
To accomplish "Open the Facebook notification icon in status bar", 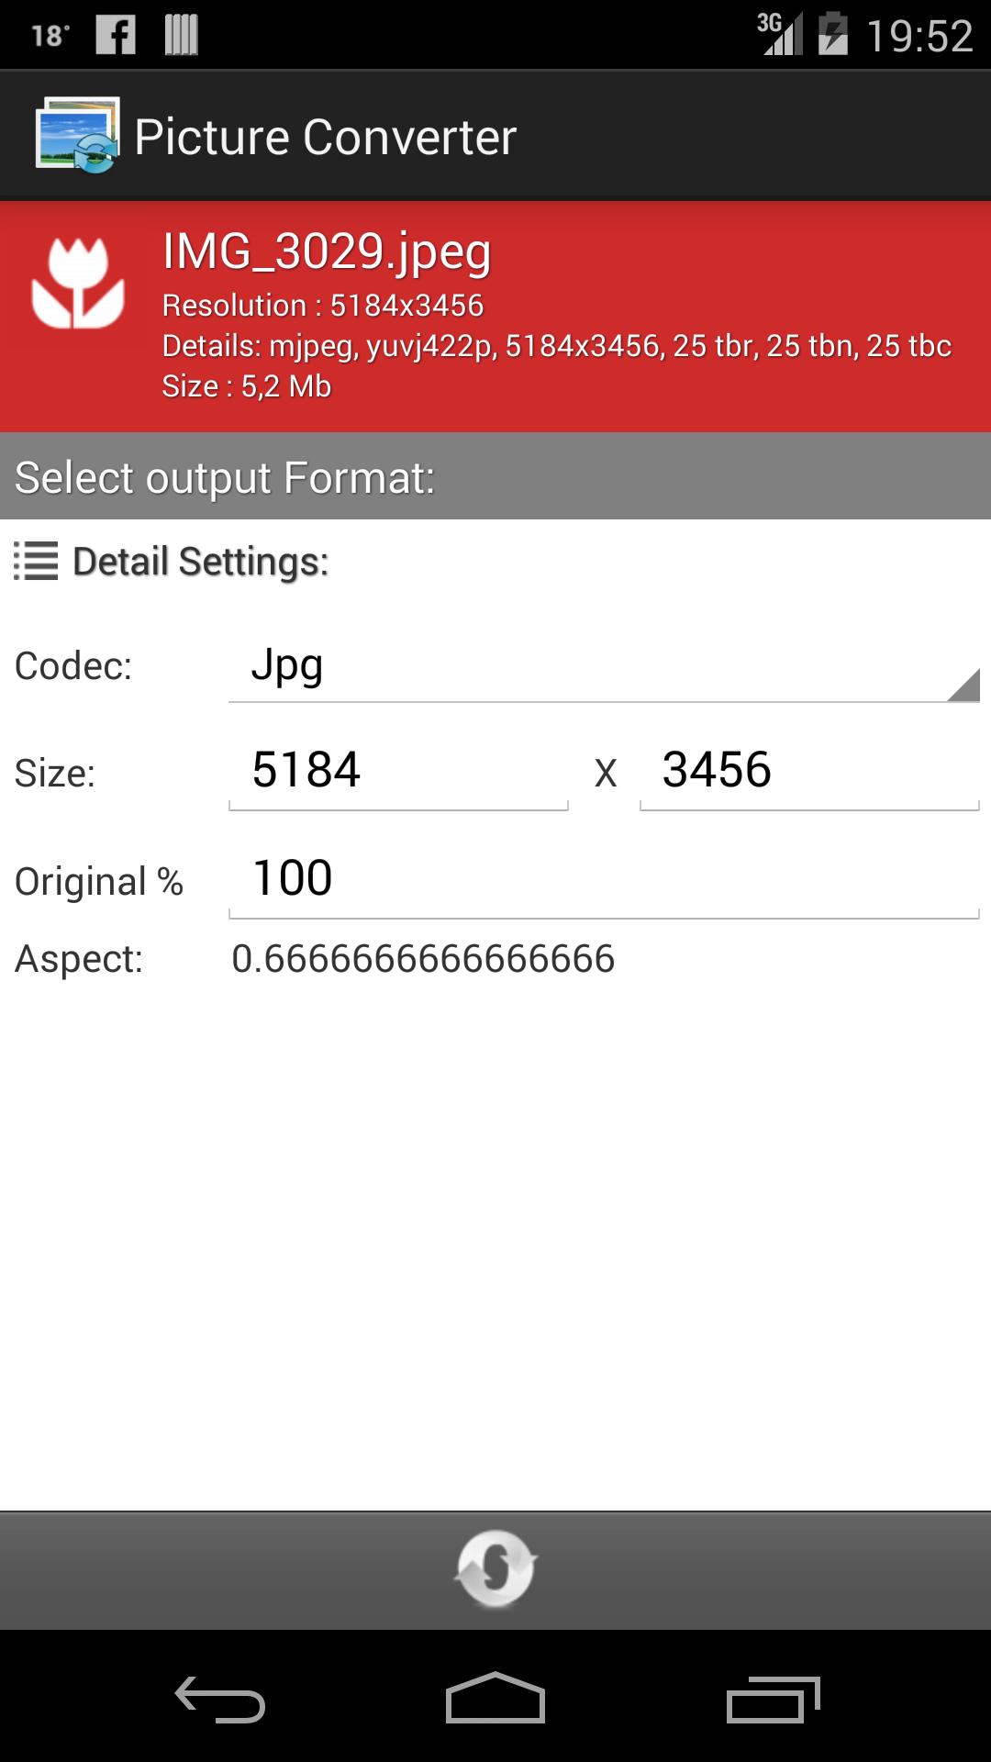I will 116,35.
